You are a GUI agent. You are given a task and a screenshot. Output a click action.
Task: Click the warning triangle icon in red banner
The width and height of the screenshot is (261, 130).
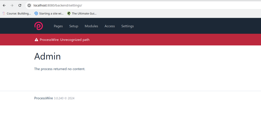pos(36,40)
